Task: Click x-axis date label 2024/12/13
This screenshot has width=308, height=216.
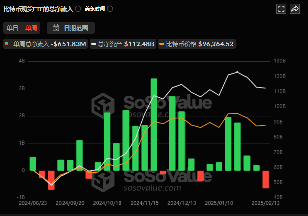Action: tap(181, 203)
